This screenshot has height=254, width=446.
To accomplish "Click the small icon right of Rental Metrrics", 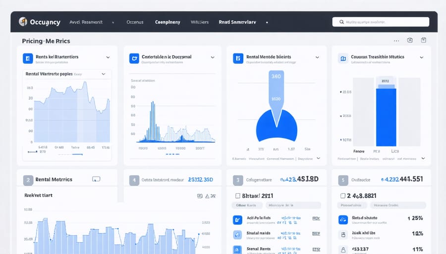I will (96, 179).
